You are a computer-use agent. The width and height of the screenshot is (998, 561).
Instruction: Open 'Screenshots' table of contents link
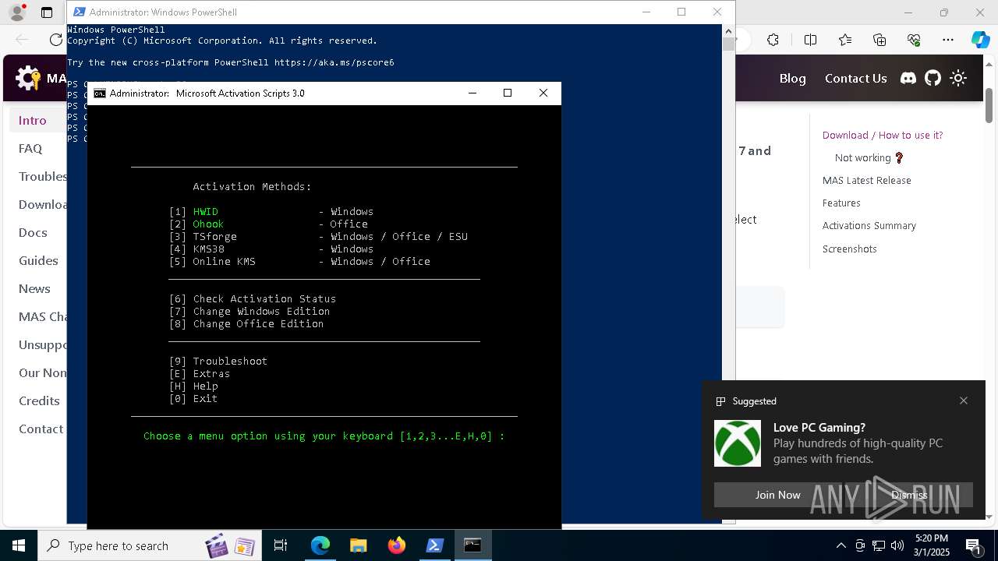pos(849,249)
